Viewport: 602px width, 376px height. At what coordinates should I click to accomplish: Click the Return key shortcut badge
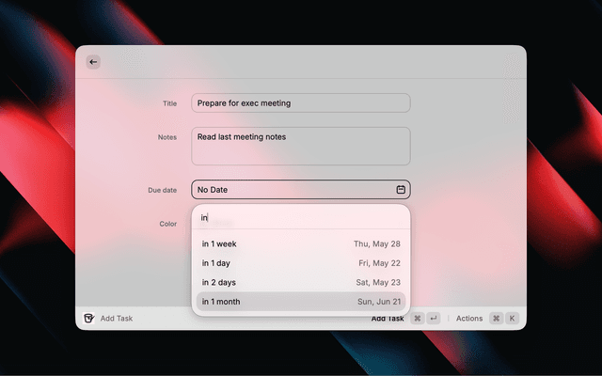coord(434,319)
